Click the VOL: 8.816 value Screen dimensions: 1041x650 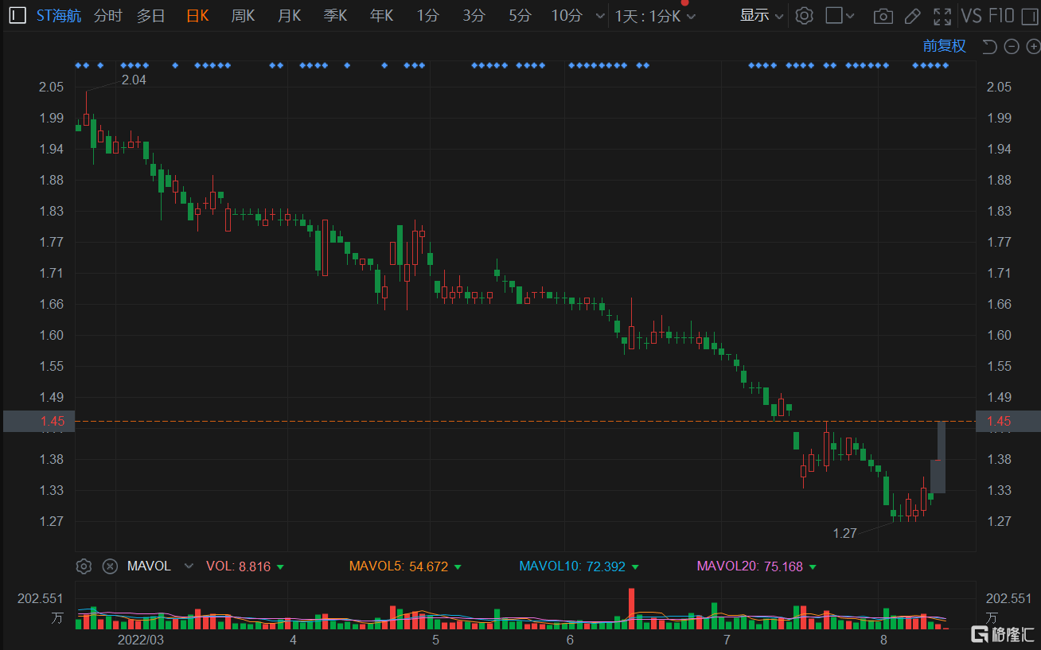pyautogui.click(x=239, y=566)
